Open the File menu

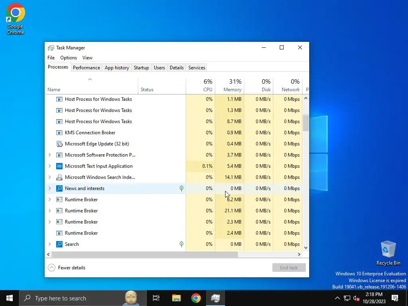click(x=51, y=58)
